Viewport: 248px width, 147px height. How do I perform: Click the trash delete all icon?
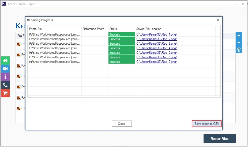[239, 49]
